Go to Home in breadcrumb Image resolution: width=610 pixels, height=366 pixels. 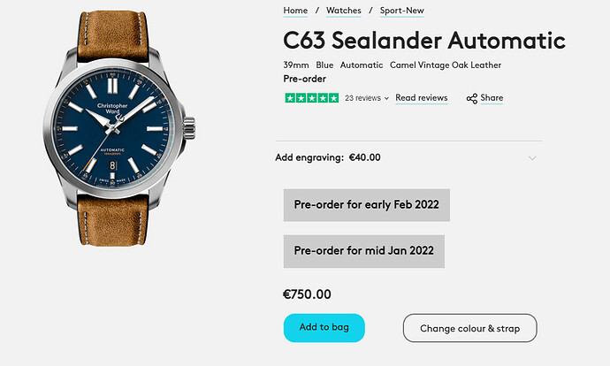[295, 11]
